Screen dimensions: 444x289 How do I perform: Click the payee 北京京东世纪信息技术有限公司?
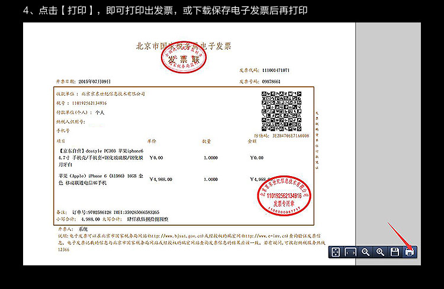tap(113, 93)
